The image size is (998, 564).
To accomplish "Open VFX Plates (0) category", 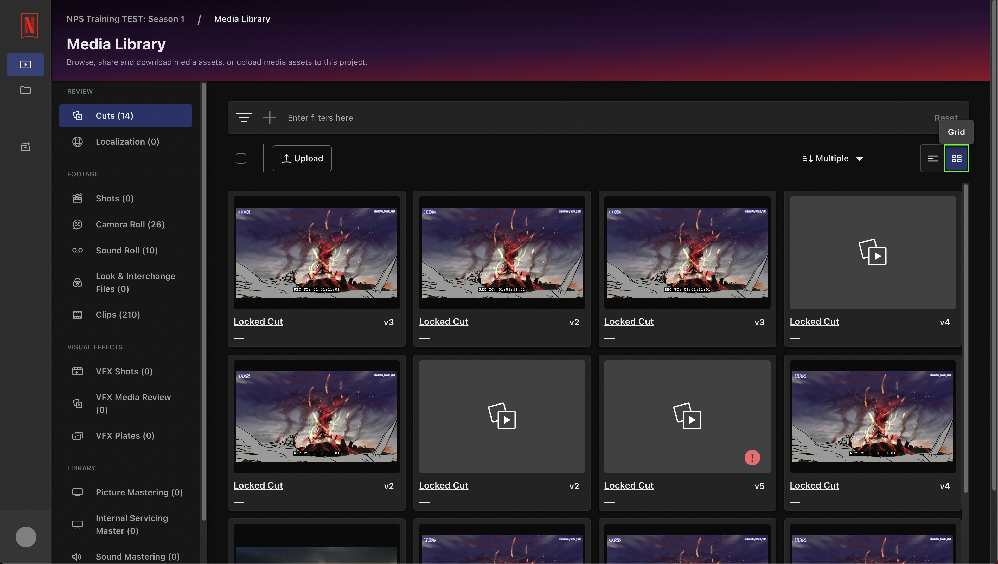I will (x=125, y=435).
